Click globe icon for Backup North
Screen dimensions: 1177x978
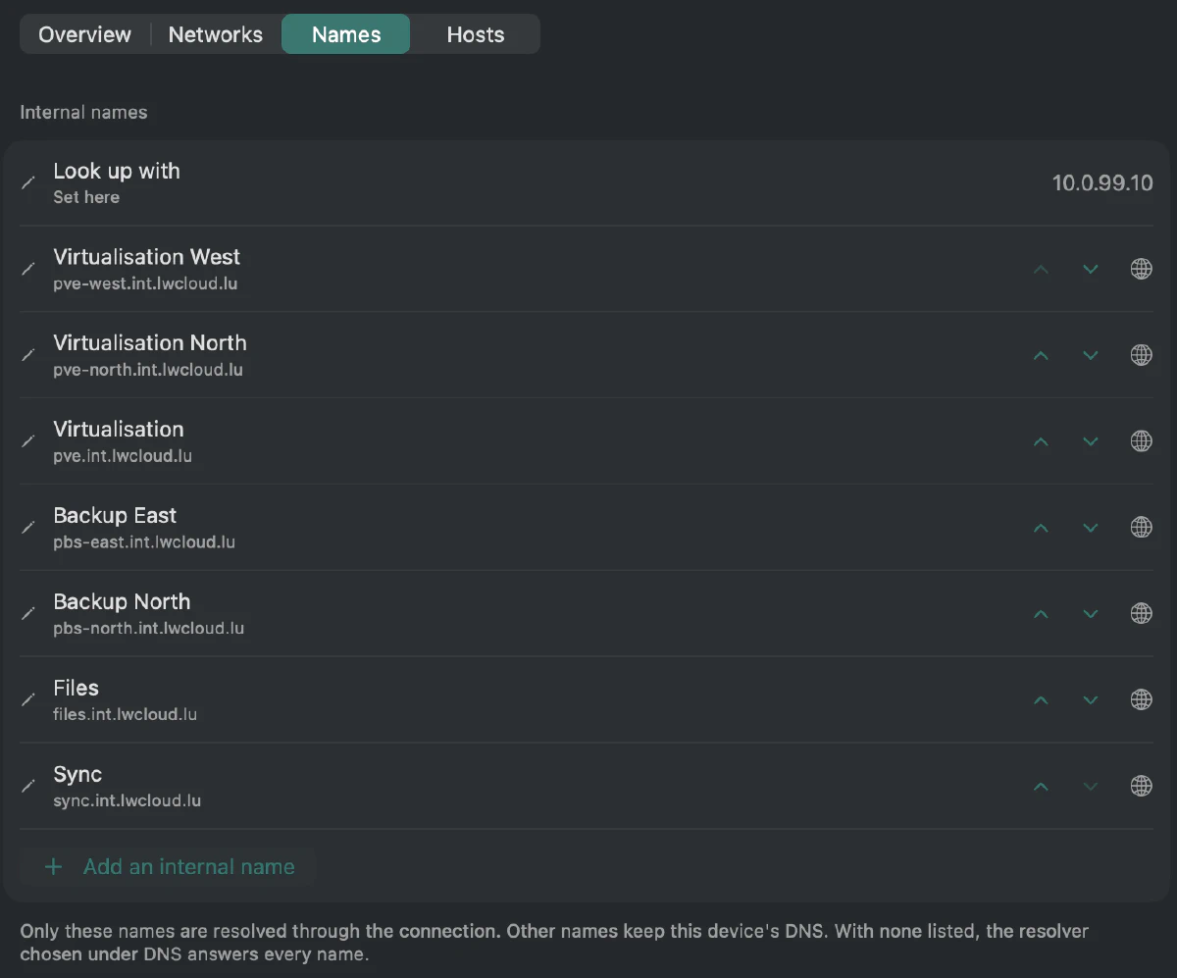(1142, 614)
